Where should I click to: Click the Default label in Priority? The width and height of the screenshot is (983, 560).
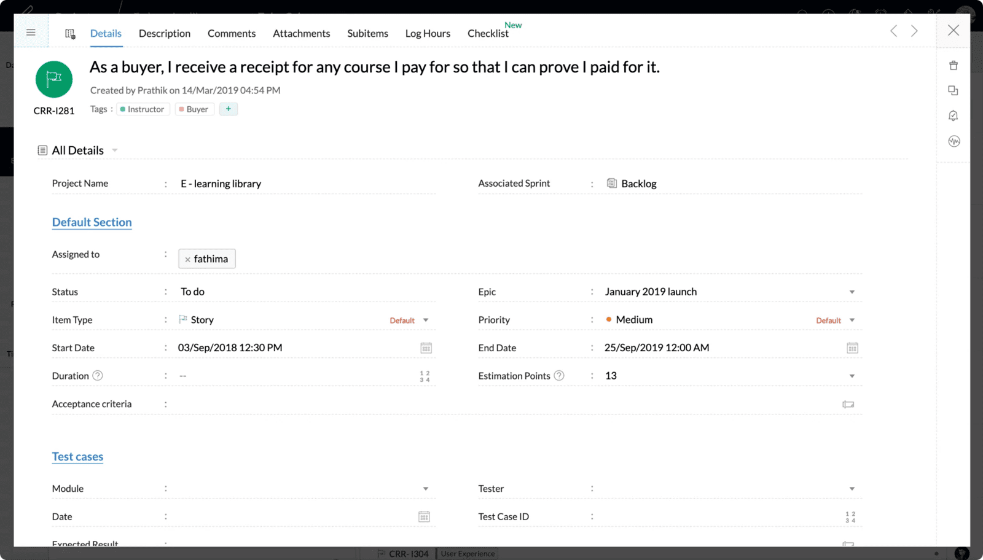tap(828, 321)
